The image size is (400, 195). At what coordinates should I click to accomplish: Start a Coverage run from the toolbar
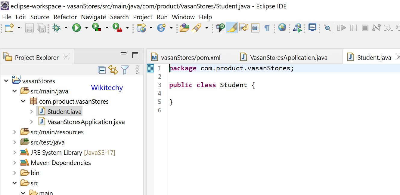pos(96,28)
